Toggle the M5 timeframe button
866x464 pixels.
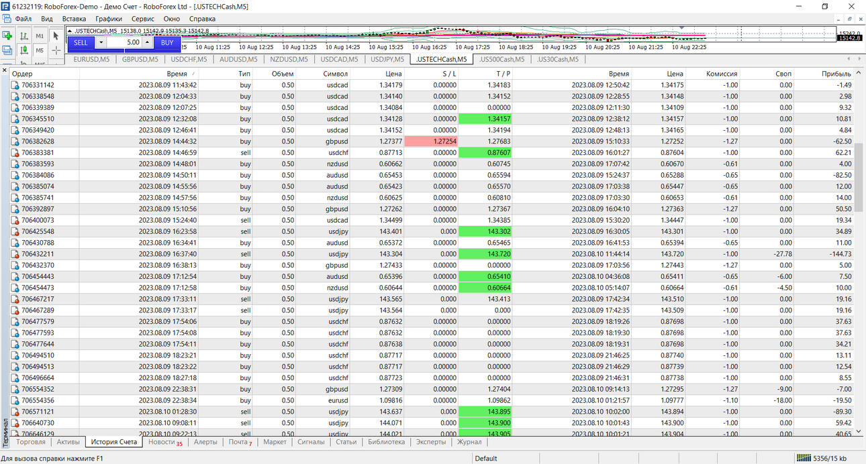(x=40, y=50)
